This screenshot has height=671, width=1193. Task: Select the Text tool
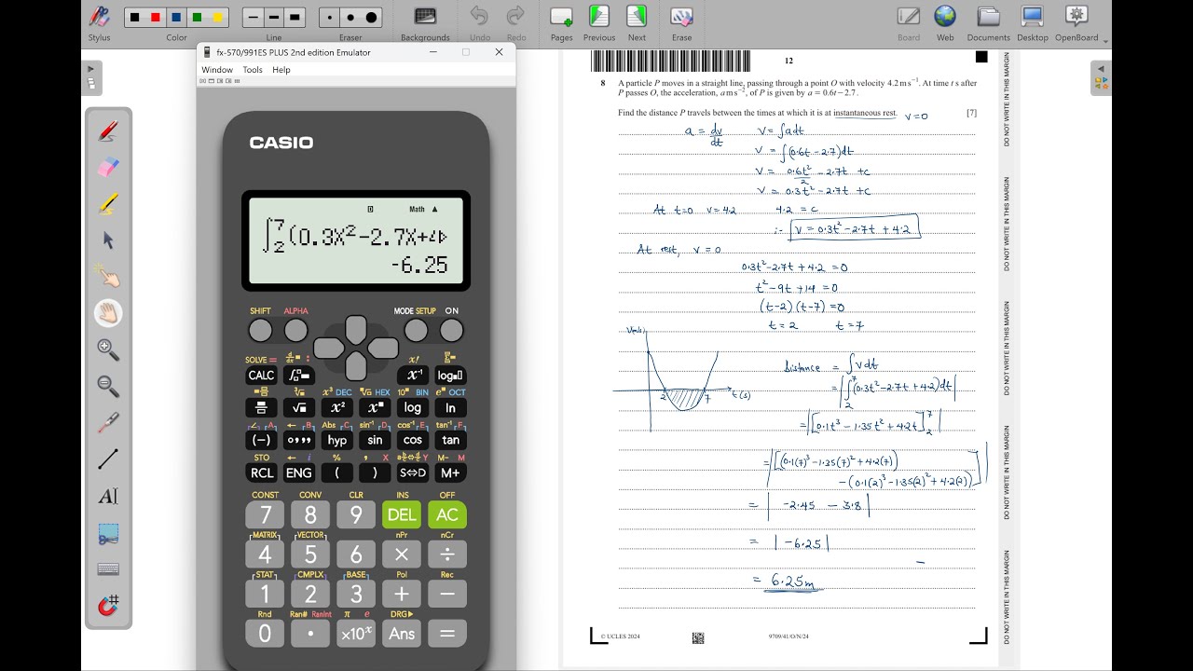tap(108, 496)
